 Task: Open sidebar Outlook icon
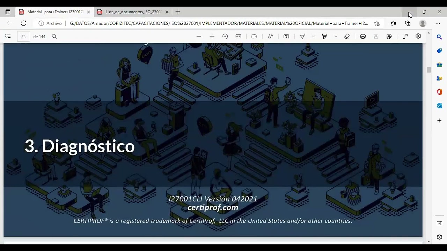(x=439, y=106)
